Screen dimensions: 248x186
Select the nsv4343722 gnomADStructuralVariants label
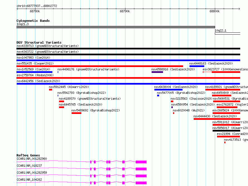point(48,52)
